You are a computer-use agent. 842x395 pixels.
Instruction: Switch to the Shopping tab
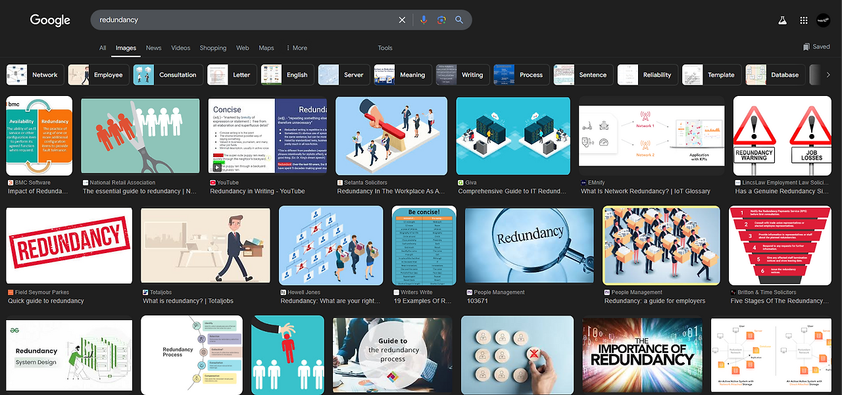point(213,48)
